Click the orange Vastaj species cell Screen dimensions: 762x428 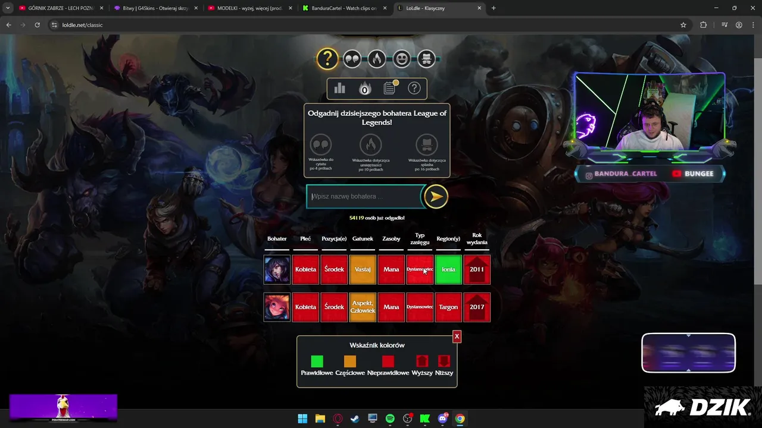pos(363,269)
